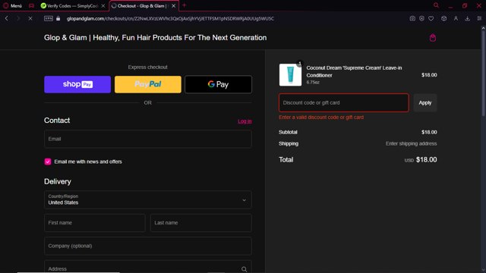Focus the discount code or gift card field
Viewport: 486px width, 273px height.
click(x=344, y=103)
